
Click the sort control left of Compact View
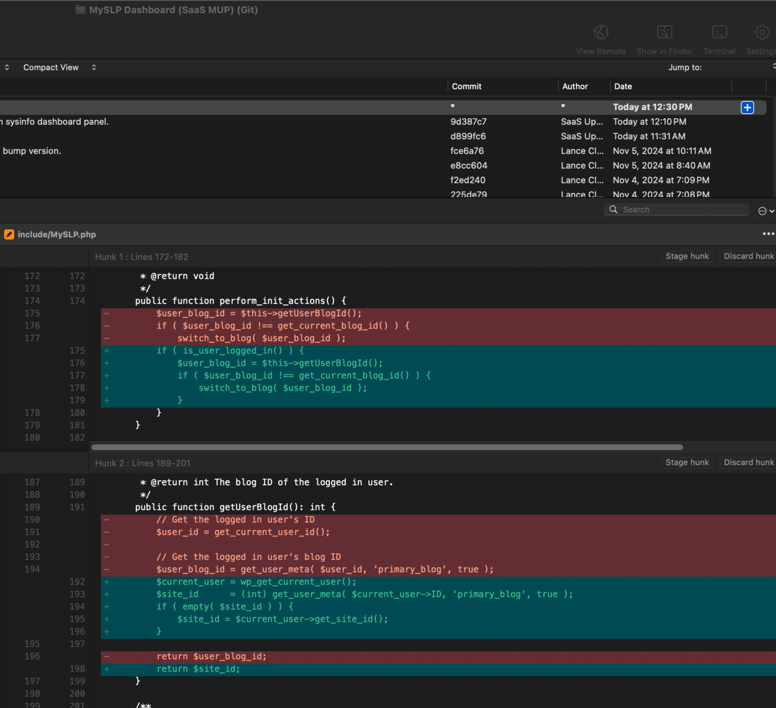[x=7, y=67]
